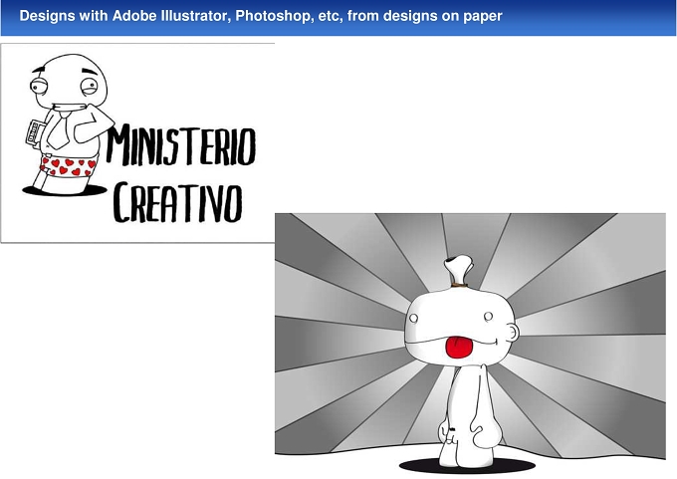This screenshot has width=677, height=479.
Task: Select the Ministerio Creativo logo image
Action: click(x=137, y=143)
